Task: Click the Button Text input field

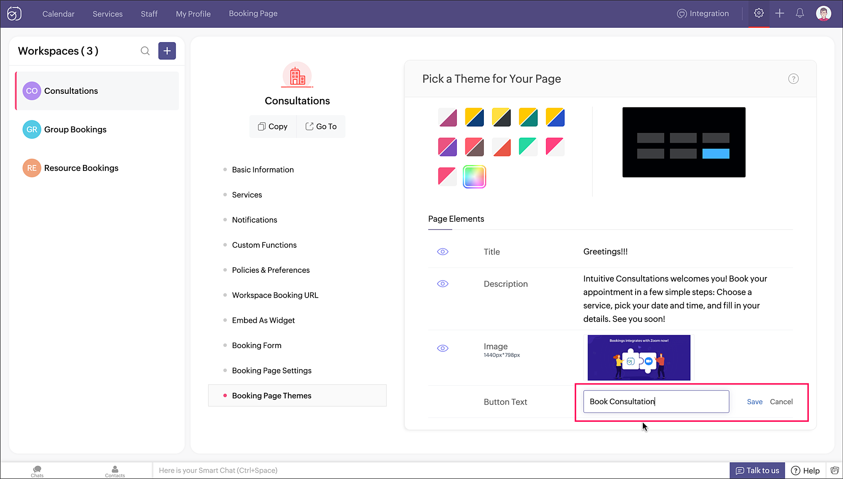Action: pos(656,402)
